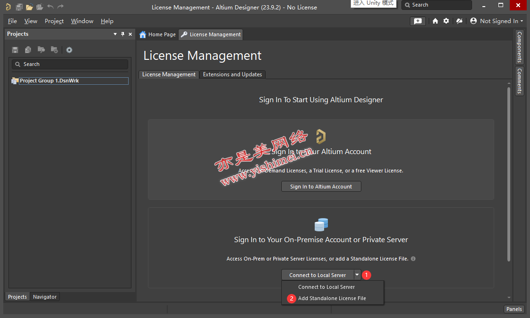Open preferences via top-right gear icon
The width and height of the screenshot is (530, 318).
point(446,21)
